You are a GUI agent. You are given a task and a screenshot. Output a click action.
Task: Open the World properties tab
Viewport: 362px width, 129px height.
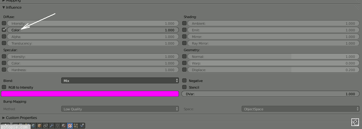pos(33,126)
